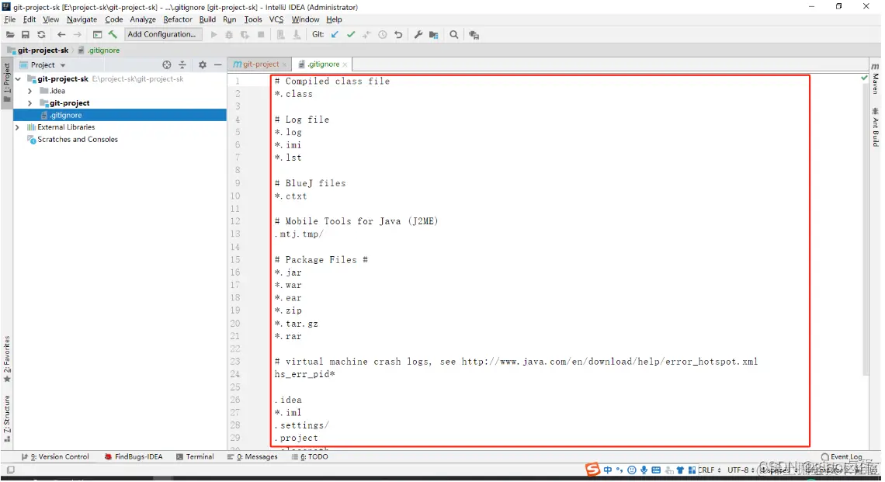Click the '*.tar.gz' line in editor

tap(297, 324)
